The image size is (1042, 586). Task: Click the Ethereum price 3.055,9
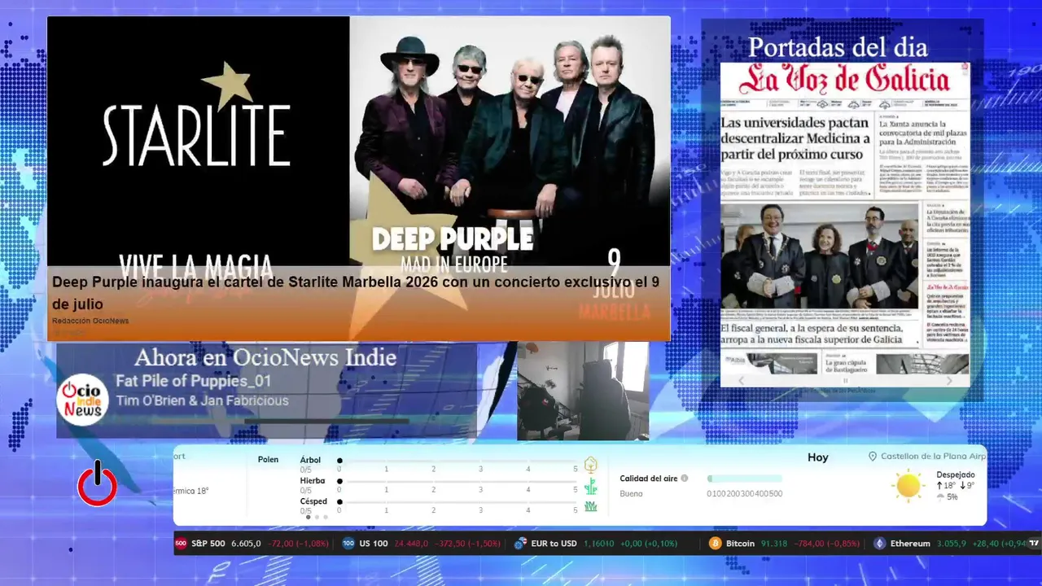click(950, 544)
